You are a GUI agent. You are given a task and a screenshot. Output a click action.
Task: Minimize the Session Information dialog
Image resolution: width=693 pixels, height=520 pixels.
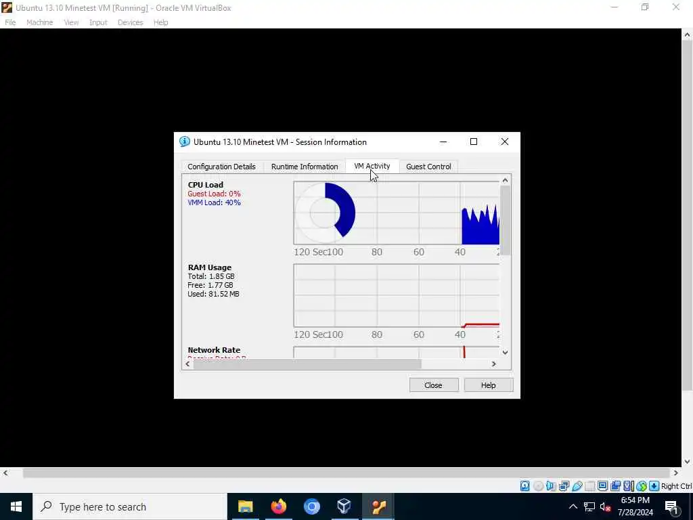click(443, 142)
